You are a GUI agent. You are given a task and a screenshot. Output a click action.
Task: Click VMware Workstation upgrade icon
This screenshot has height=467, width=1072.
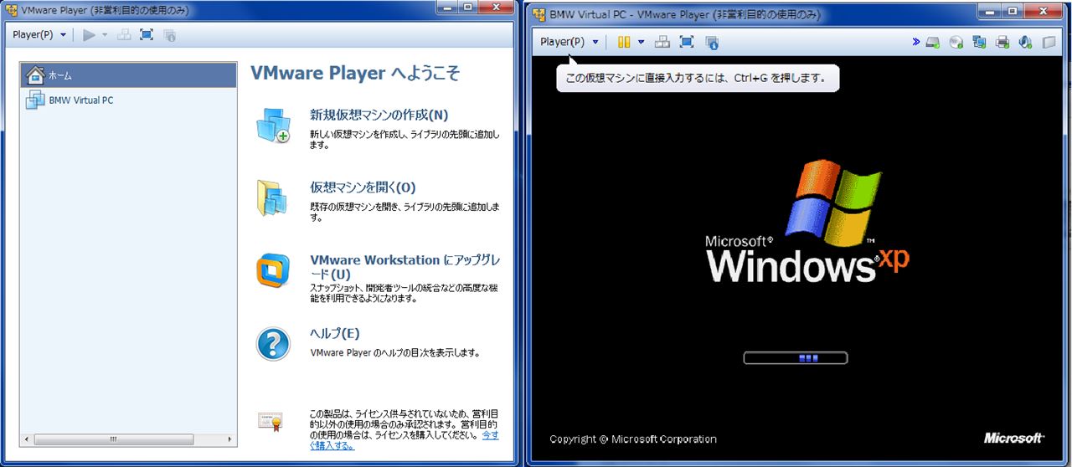click(273, 270)
